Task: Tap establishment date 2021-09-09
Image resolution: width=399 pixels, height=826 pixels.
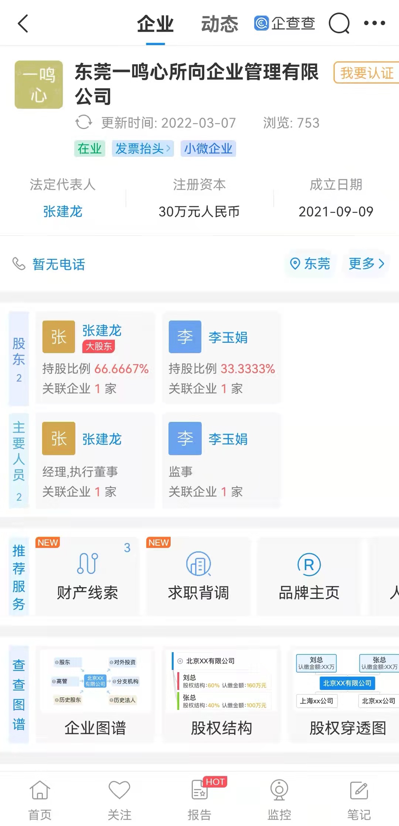Action: [336, 211]
